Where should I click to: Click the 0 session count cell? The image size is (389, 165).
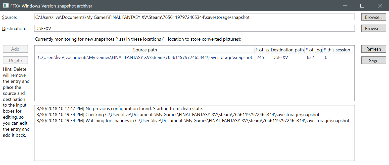point(326,57)
